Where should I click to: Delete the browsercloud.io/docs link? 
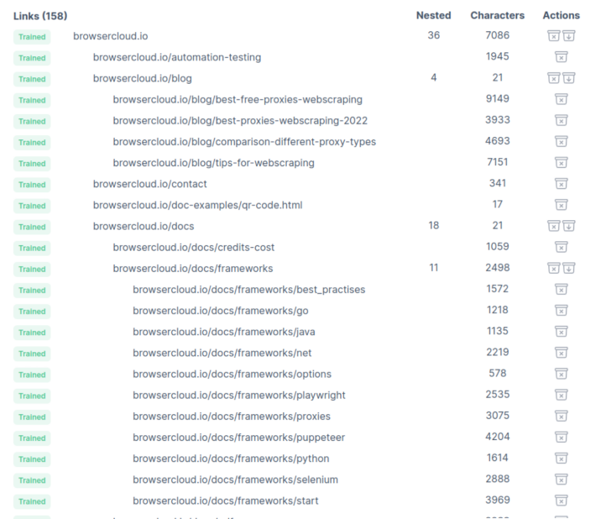tap(553, 226)
